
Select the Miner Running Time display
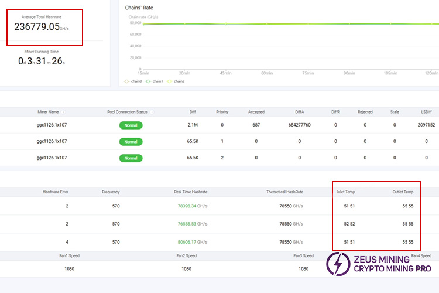[x=41, y=61]
